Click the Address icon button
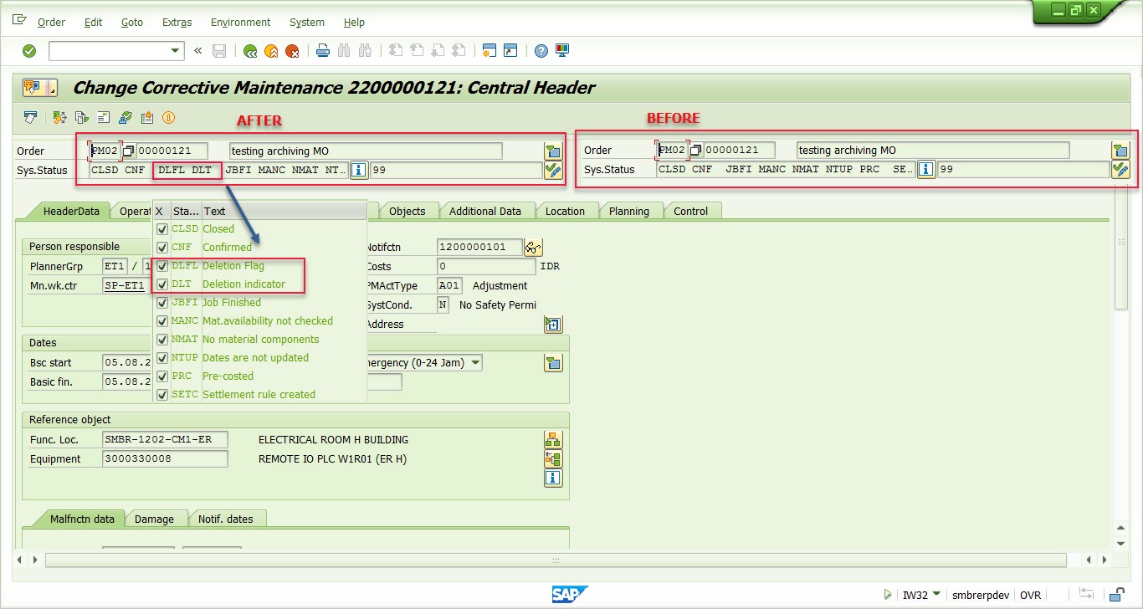 pyautogui.click(x=552, y=325)
